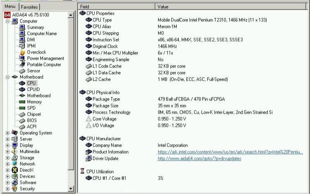Click the DMI item icon
Image resolution: width=310 pixels, height=194 pixels.
click(x=22, y=40)
